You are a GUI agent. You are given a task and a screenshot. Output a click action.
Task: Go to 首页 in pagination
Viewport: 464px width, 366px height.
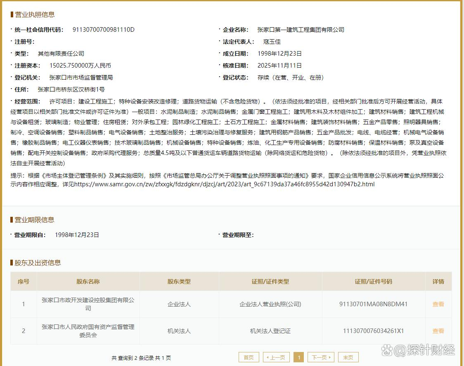tap(249, 357)
